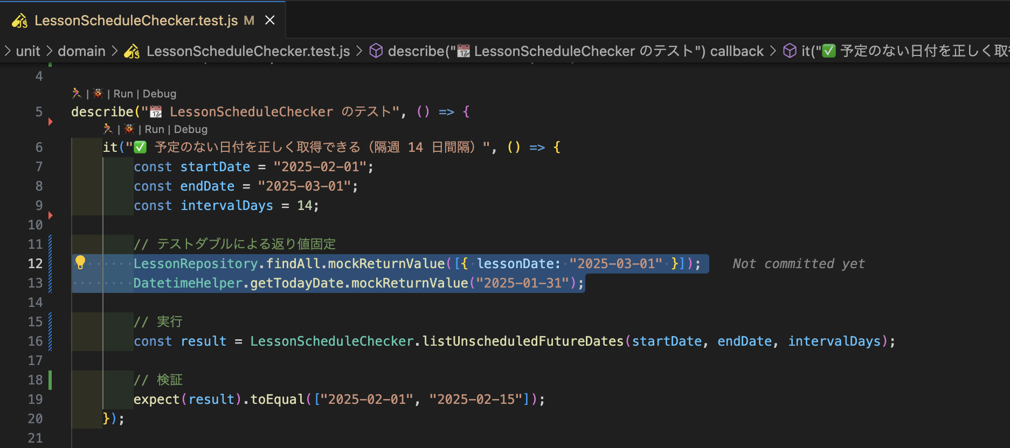Image resolution: width=1010 pixels, height=448 pixels.
Task: Click the 'expect' call on line 19
Action: 157,400
